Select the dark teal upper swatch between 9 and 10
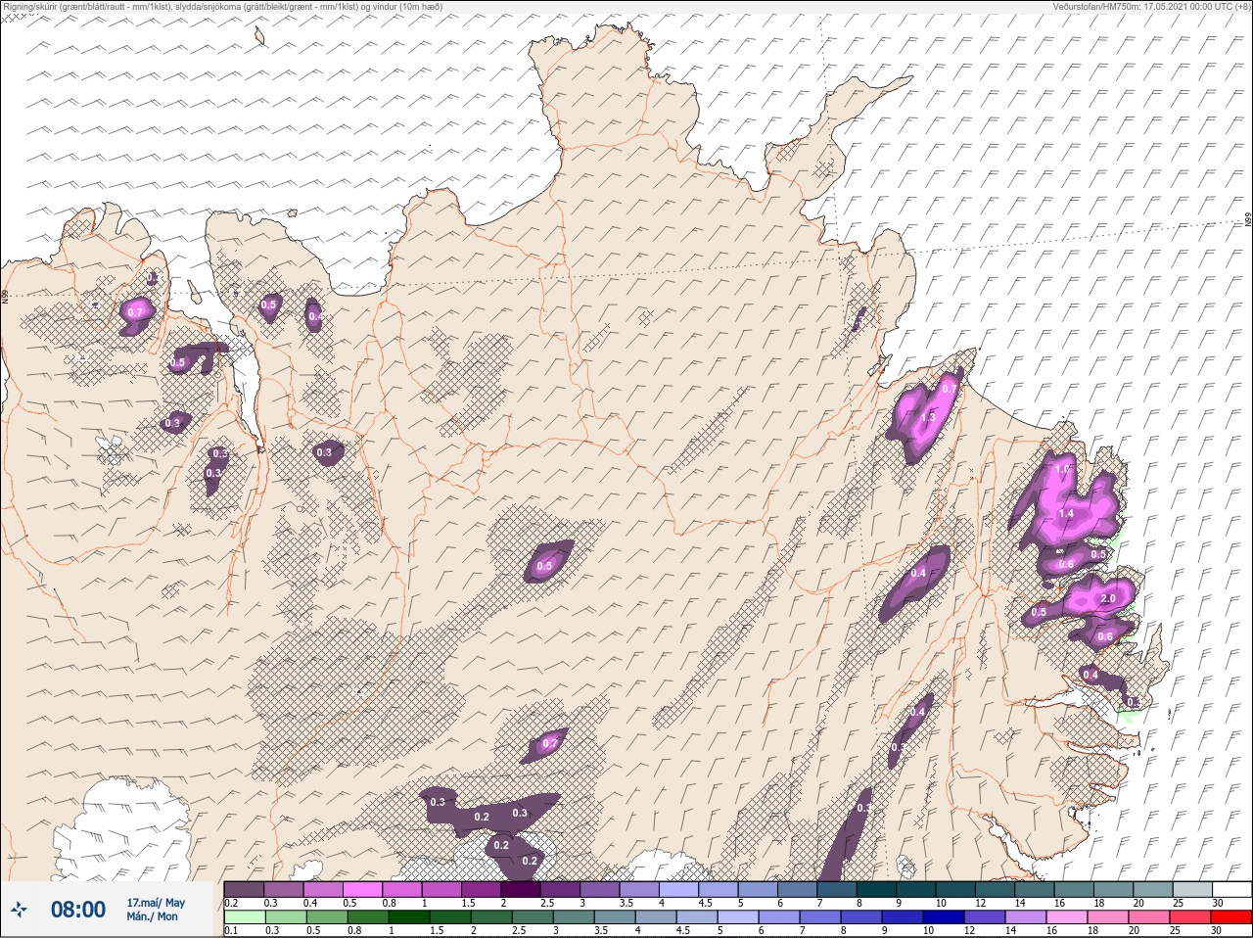Image resolution: width=1253 pixels, height=938 pixels. 916,889
